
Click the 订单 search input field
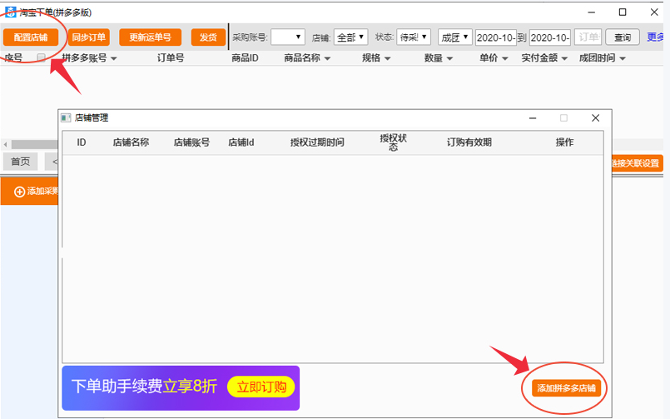coord(588,37)
